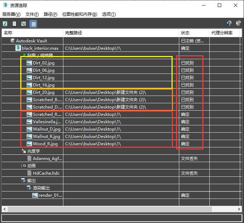244x223 pixels.
Task: Click 文件丢失 status of Adanmq_Agf
Action: tap(189, 159)
